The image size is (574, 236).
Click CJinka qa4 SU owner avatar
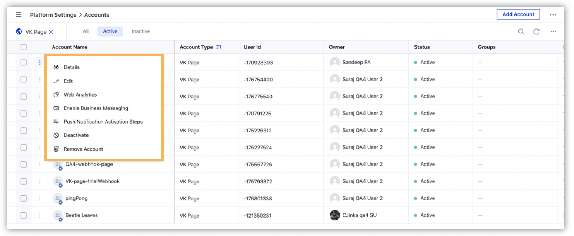[335, 215]
